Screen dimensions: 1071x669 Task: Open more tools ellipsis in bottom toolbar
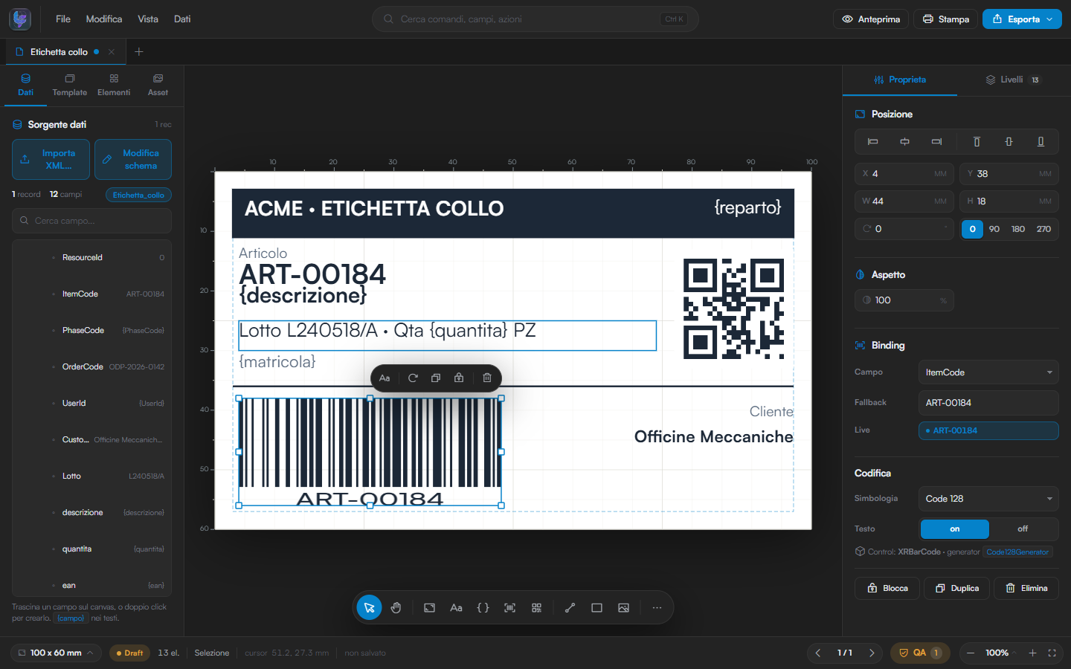click(657, 607)
